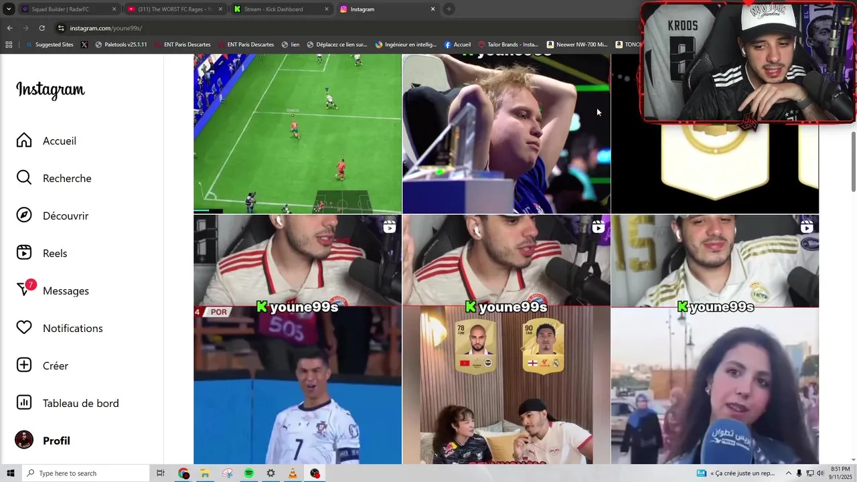Open Spotify from the taskbar
This screenshot has height=482, width=857.
click(249, 473)
